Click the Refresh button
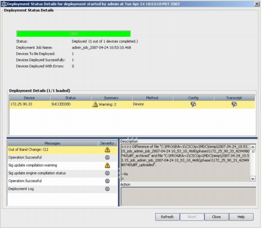 pyautogui.click(x=167, y=217)
